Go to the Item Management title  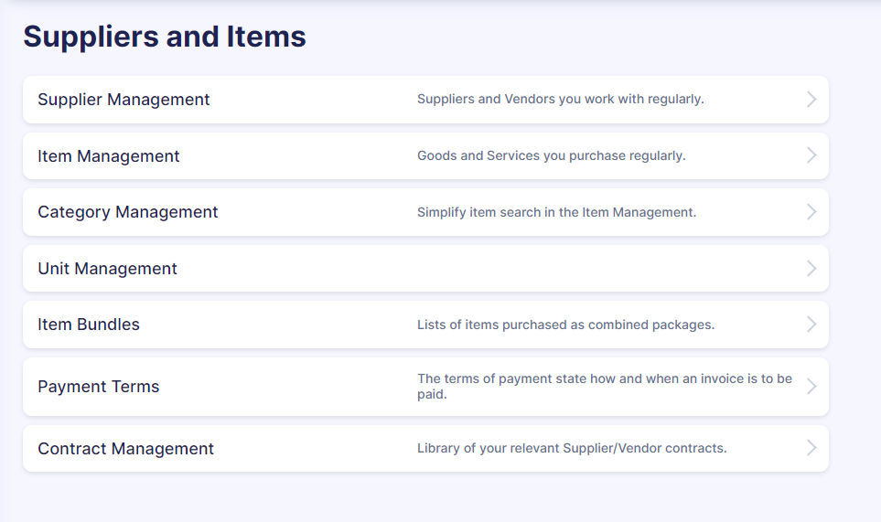109,156
